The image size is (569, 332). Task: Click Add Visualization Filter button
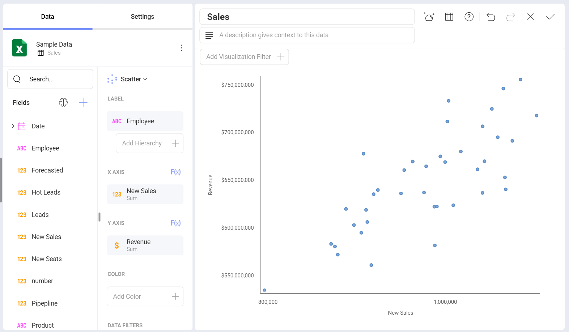244,57
